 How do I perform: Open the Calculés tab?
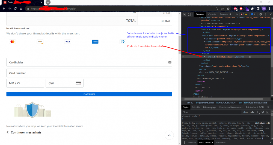click(x=196, y=107)
